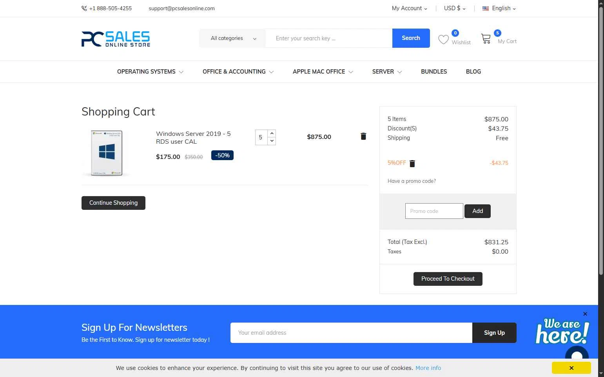Click the 'Shopping Cart' heading
Screen dimensions: 604x377
(118, 112)
